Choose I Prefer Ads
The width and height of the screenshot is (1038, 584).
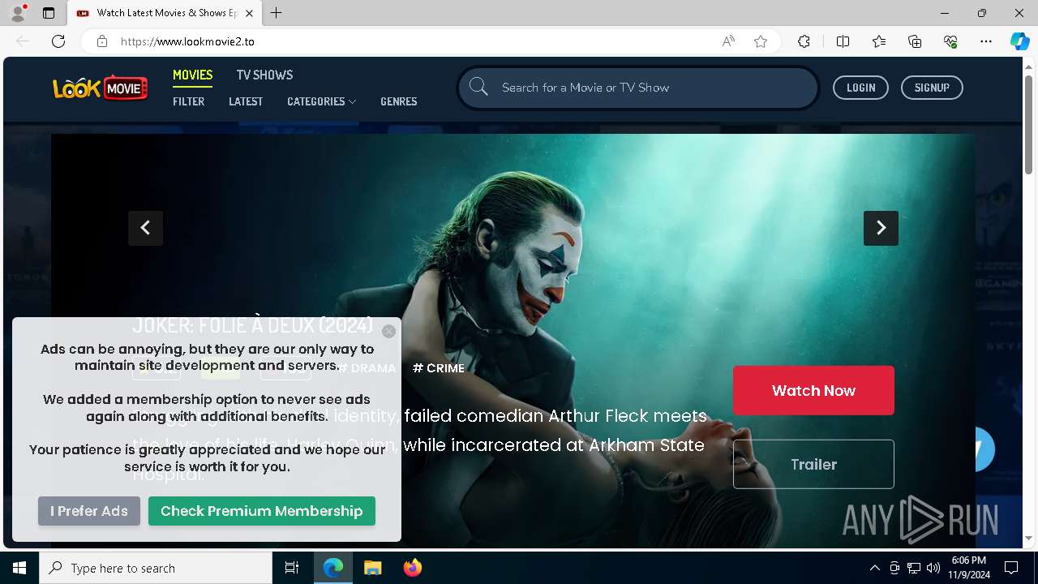pos(89,511)
